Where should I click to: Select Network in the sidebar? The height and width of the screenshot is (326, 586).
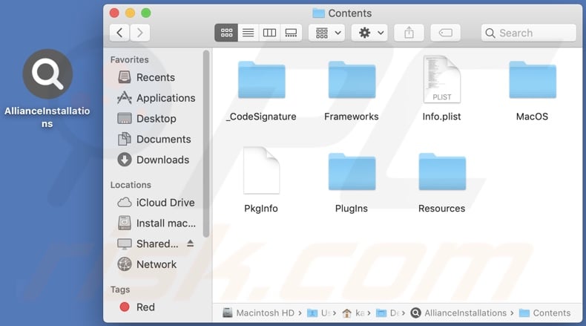pos(147,264)
